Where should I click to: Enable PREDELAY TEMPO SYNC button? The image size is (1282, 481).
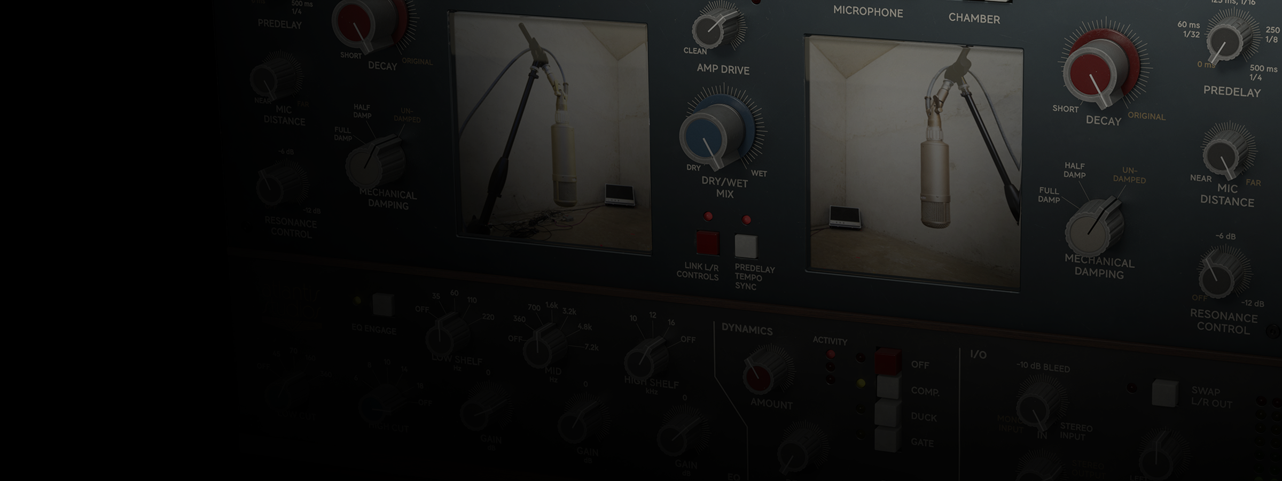click(x=746, y=246)
